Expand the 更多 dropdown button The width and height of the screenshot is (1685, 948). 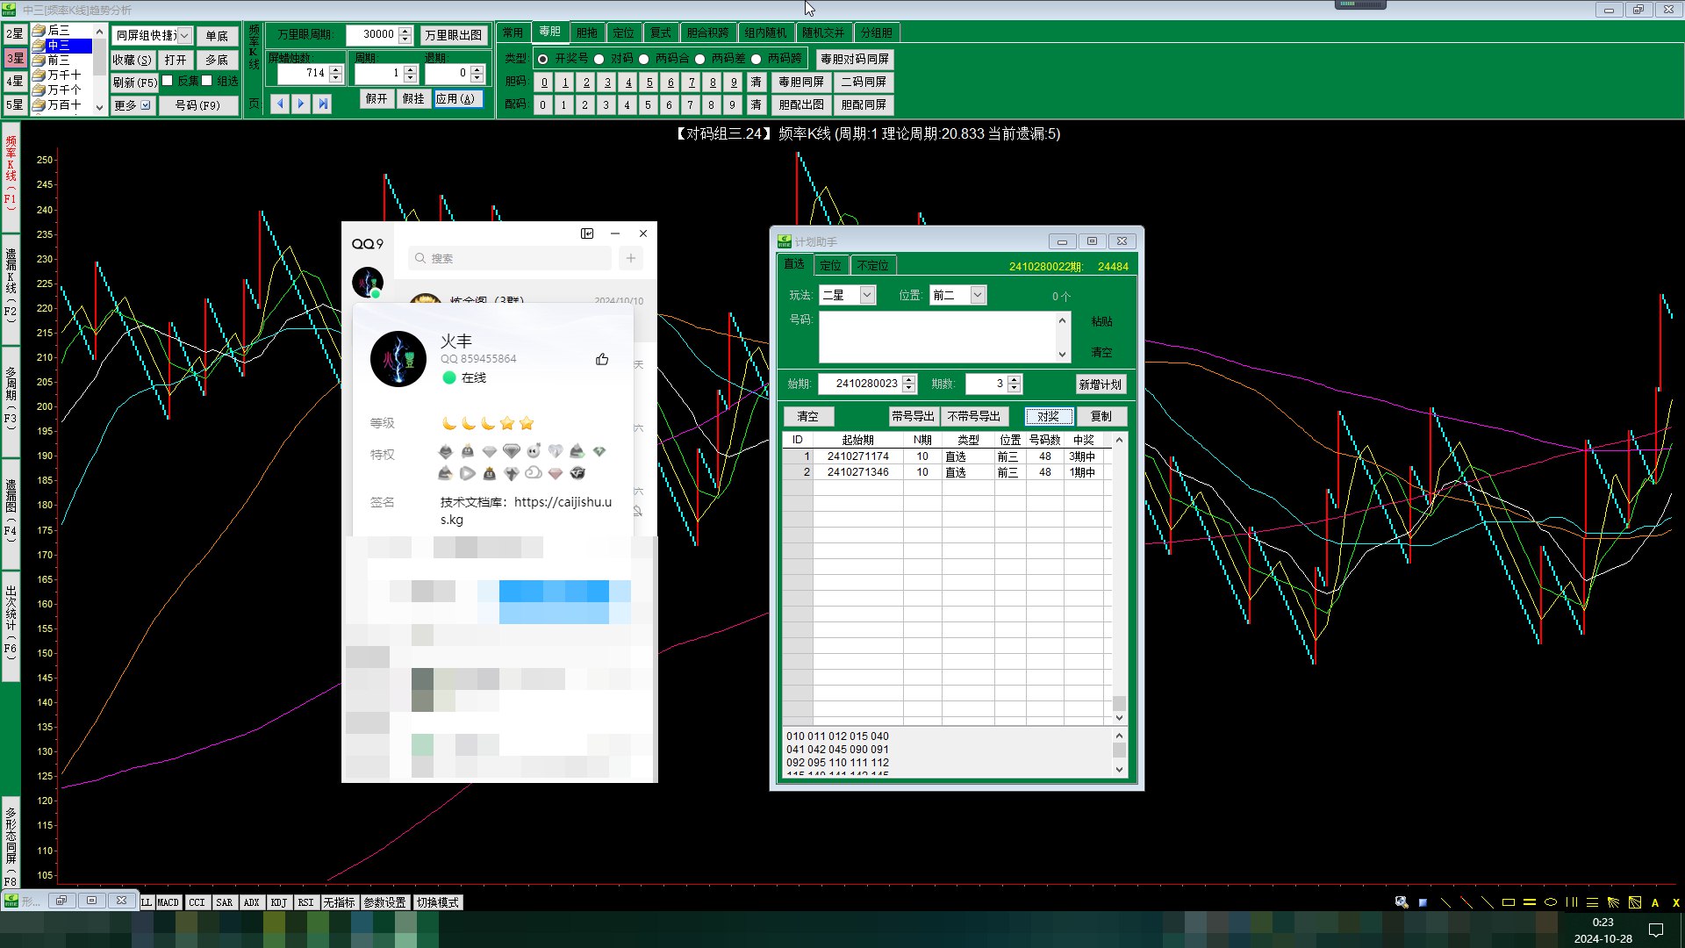click(133, 105)
